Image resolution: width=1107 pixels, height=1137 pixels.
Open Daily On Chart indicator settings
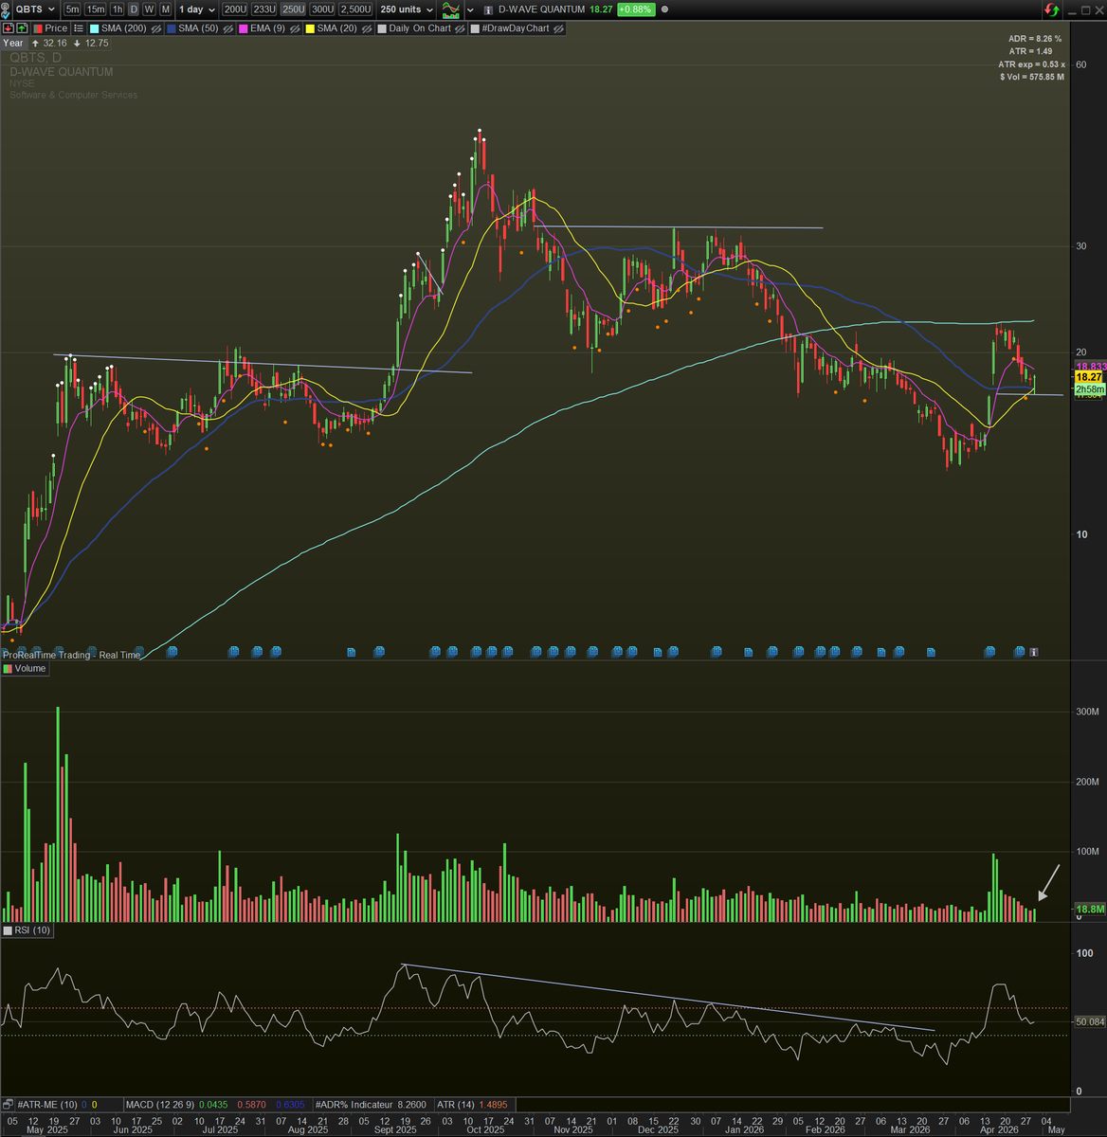coord(420,28)
